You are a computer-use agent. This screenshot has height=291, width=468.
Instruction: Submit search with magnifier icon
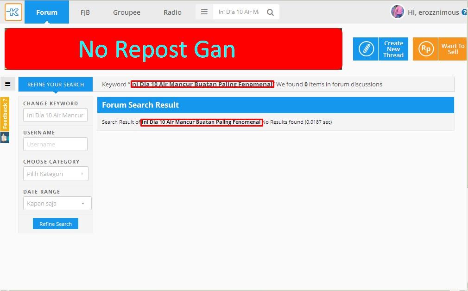(x=270, y=12)
